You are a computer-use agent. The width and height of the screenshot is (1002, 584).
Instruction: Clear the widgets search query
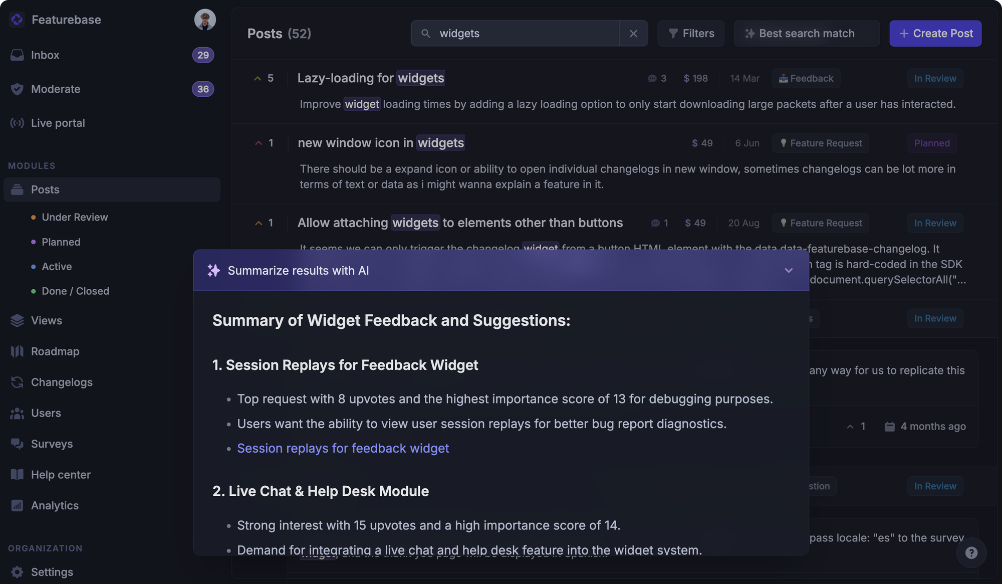point(633,33)
